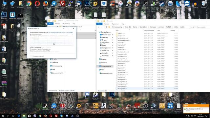Collapse copy dialog via Меньше сведений
Screen dimensions: 210x118
click(x=37, y=56)
